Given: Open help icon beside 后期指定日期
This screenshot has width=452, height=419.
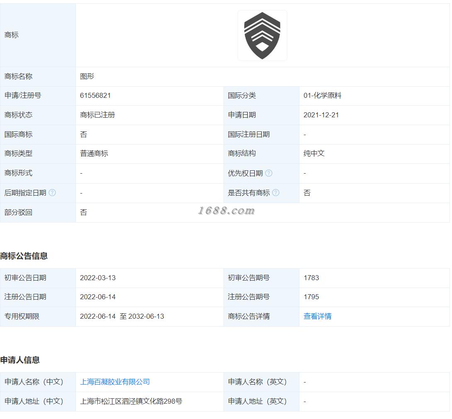Looking at the screenshot, I should tap(52, 192).
